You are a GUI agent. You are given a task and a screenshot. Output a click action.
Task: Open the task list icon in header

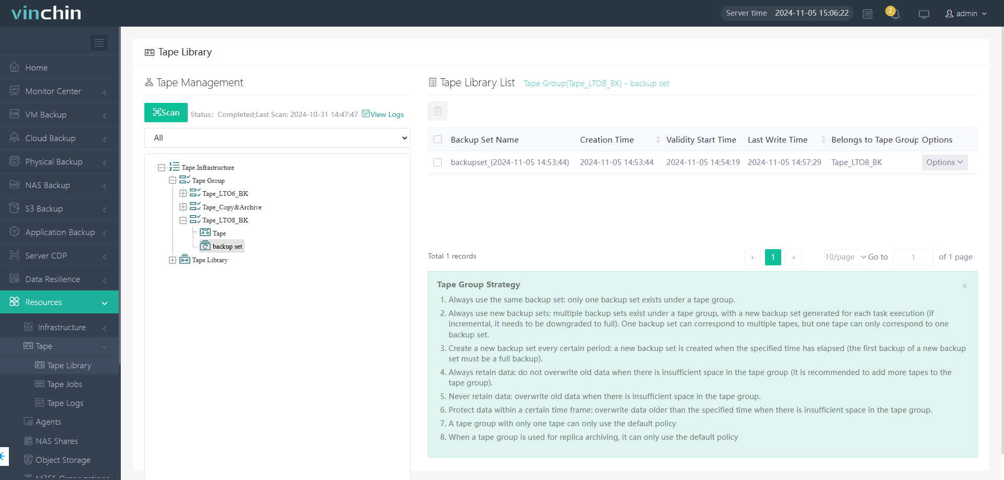[x=868, y=14]
